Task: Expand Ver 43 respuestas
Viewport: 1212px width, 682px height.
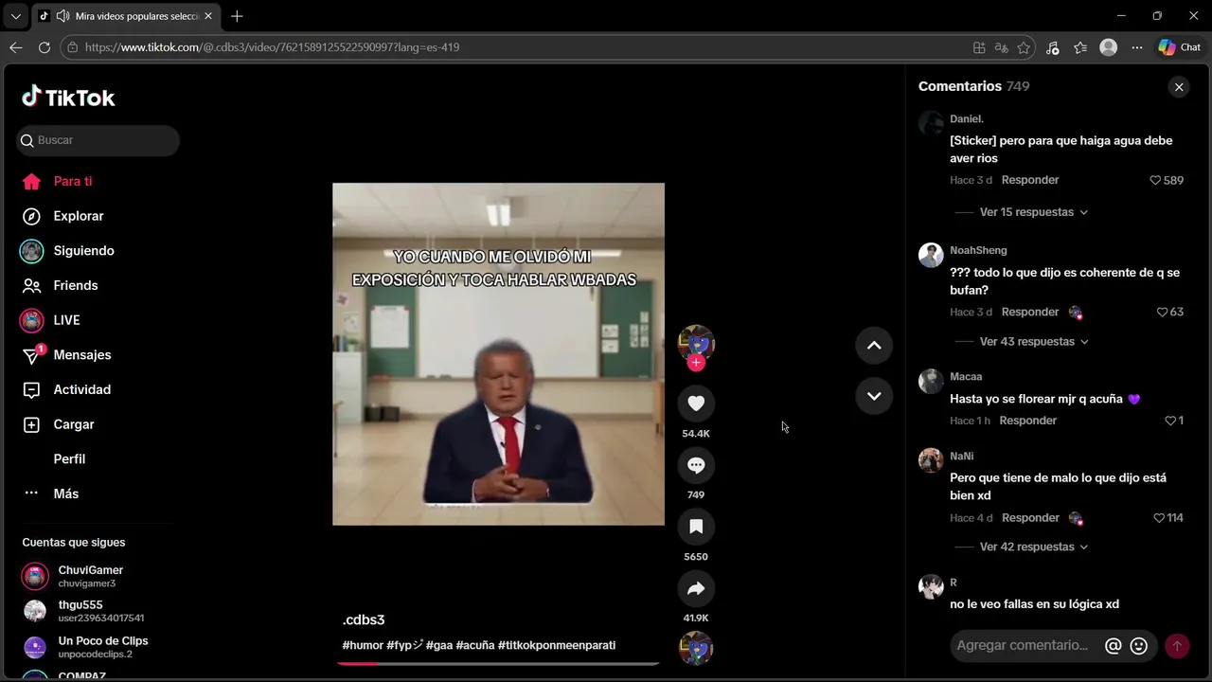Action: (x=1034, y=341)
